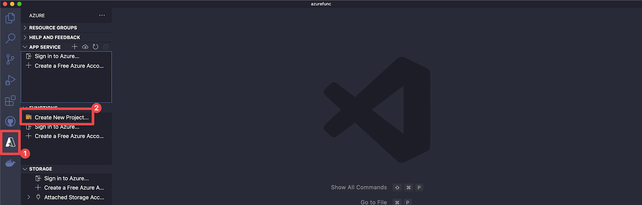Click Create a Free Azure Account under Functions
The height and width of the screenshot is (205, 642).
point(66,136)
